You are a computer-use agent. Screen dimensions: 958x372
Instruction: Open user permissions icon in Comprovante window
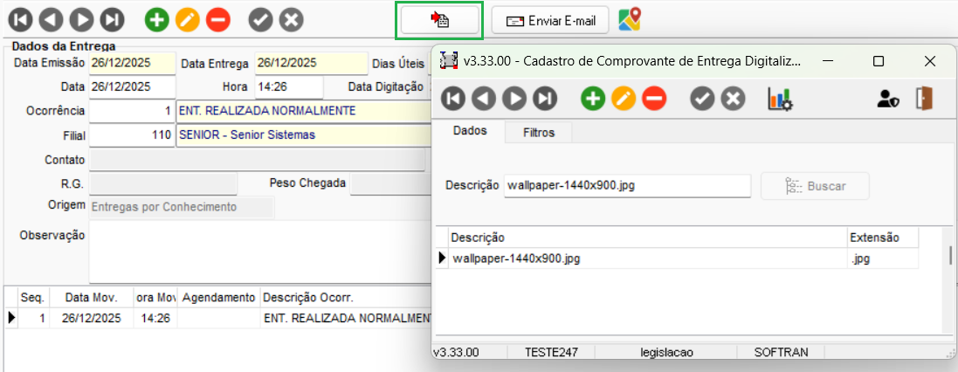[888, 99]
